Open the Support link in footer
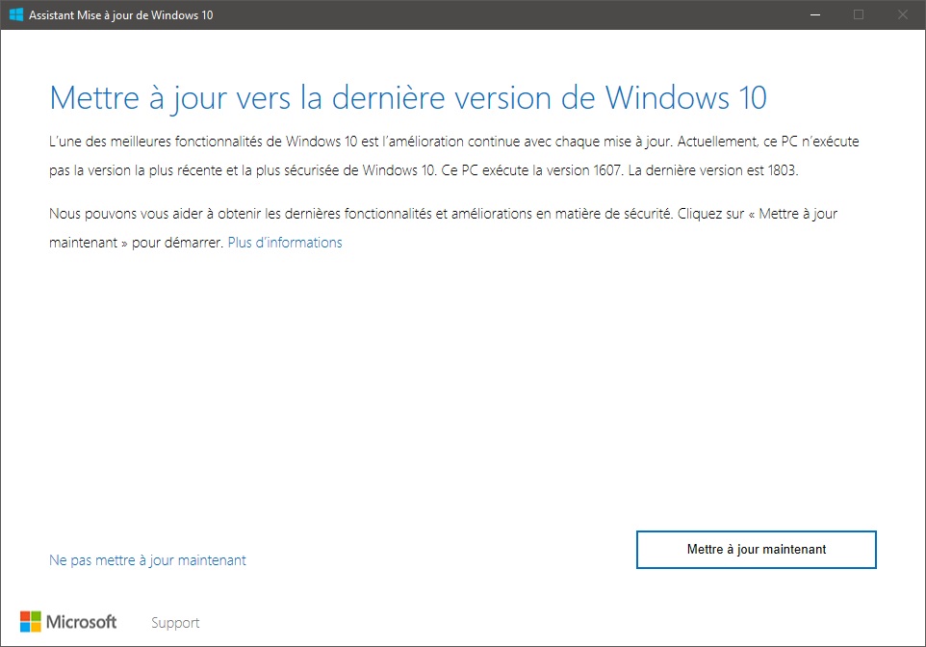Image resolution: width=926 pixels, height=647 pixels. pyautogui.click(x=175, y=623)
